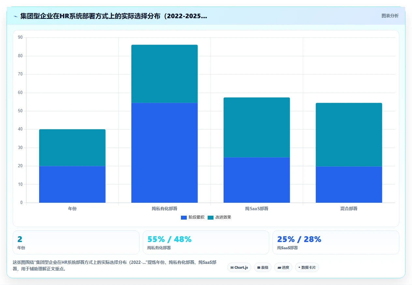Click the 图表分析 label in the header
The width and height of the screenshot is (412, 285).
click(x=390, y=16)
